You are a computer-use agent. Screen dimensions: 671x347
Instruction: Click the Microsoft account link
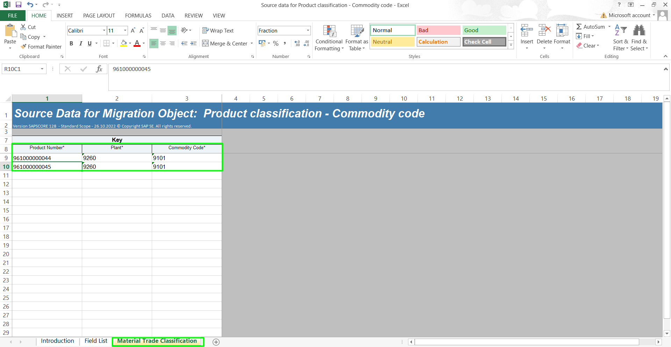tap(629, 15)
